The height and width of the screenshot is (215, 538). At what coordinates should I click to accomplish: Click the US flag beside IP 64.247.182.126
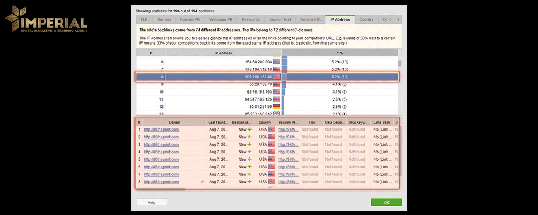(277, 99)
